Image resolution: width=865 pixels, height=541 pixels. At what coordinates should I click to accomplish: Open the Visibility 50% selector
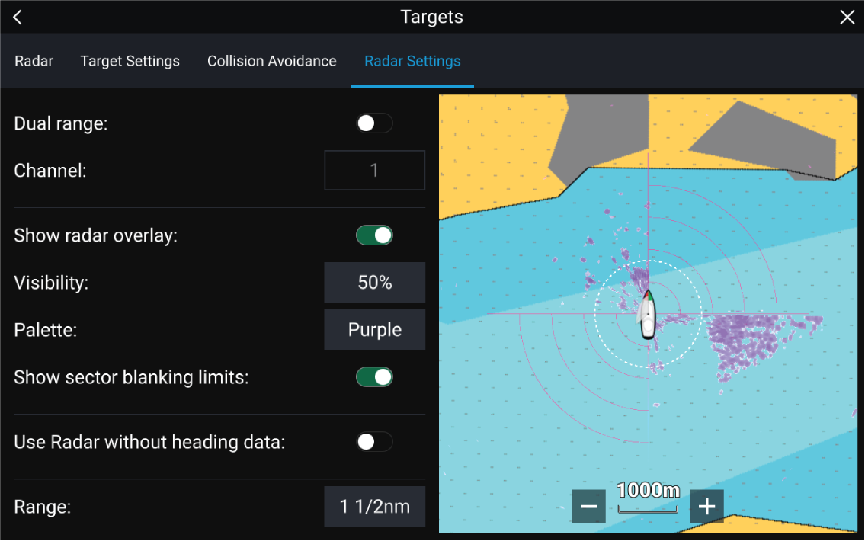(374, 283)
